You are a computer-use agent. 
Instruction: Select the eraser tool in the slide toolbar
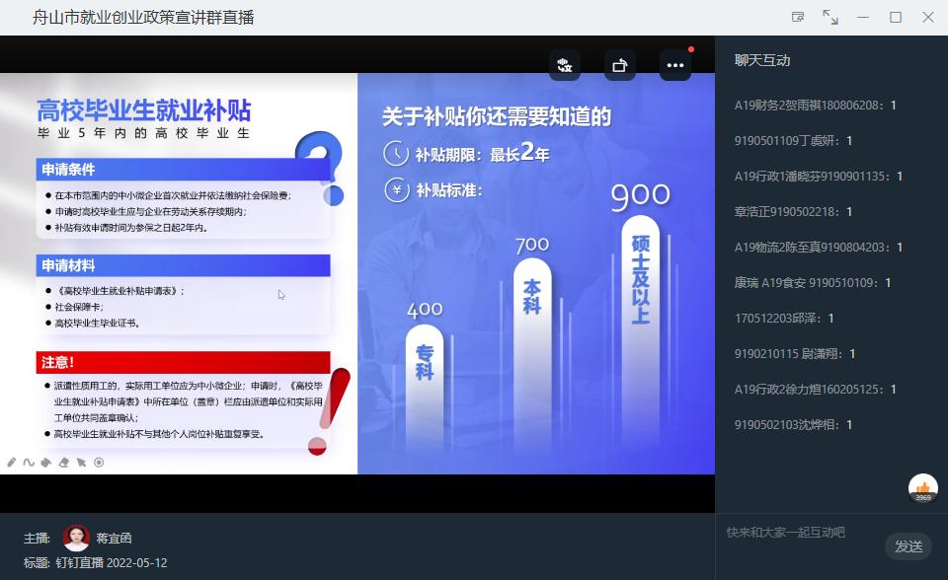pos(63,462)
